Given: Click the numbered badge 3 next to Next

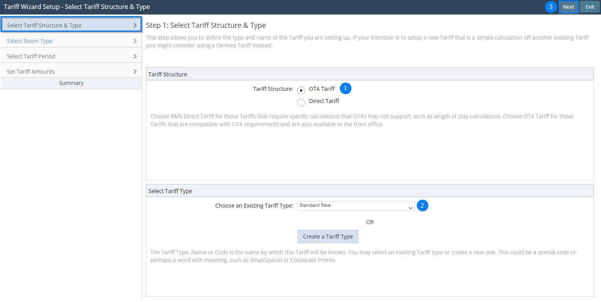Looking at the screenshot, I should coord(551,7).
